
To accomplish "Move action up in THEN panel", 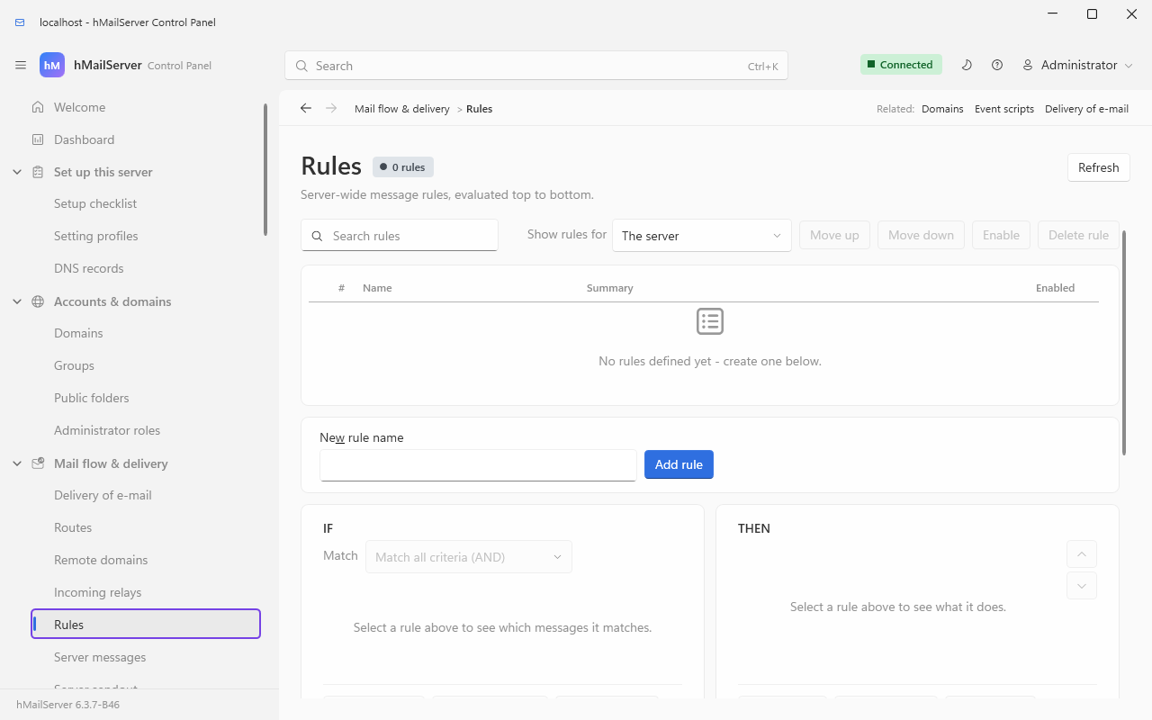I will coord(1082,554).
